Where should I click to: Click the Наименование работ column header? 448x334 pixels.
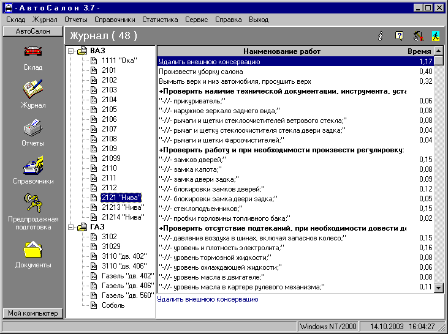point(281,51)
